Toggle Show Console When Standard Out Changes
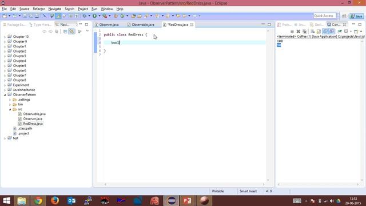Image resolution: width=366 pixels, height=206 pixels. pos(325,31)
